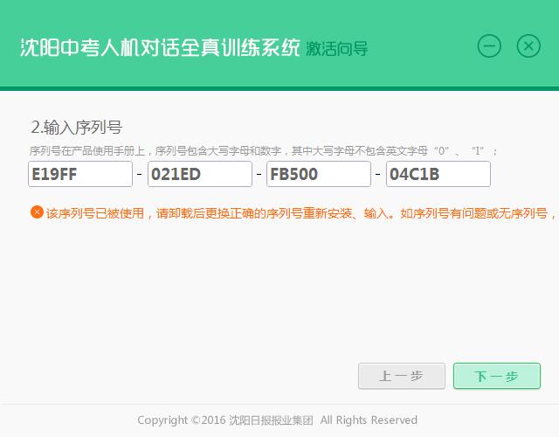This screenshot has height=437, width=559.
Task: Focus the first serial field E19FF
Action: (80, 174)
